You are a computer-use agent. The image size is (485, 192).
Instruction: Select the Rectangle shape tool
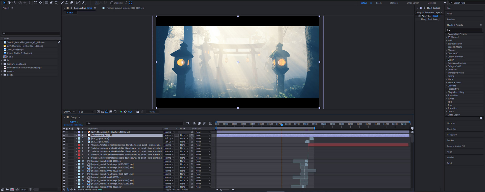46,3
